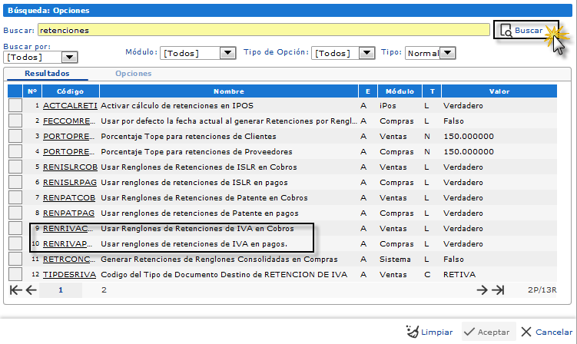Jump to last page arrow
The width and height of the screenshot is (577, 344).
(x=498, y=290)
